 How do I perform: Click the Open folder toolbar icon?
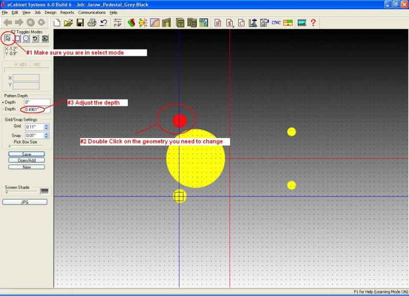[x=69, y=22]
